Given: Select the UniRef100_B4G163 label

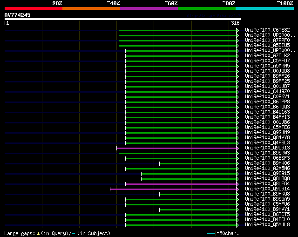Looking at the screenshot, I should point(267,112).
